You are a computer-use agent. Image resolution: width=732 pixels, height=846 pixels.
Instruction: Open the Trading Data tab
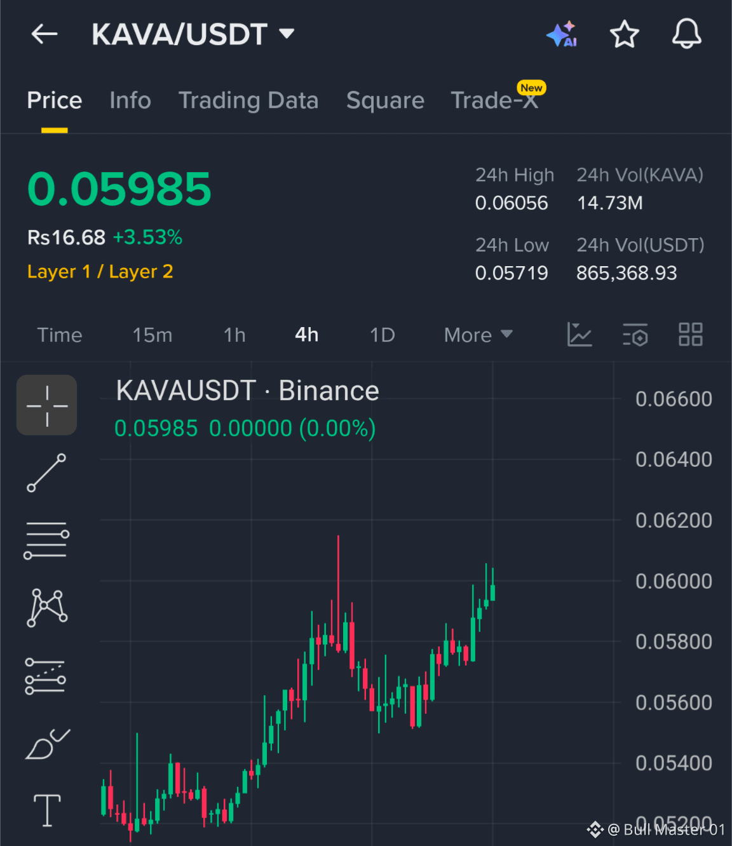(248, 100)
